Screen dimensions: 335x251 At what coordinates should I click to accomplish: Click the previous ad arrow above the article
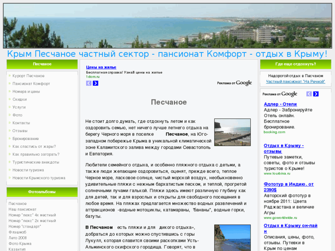point(88,83)
